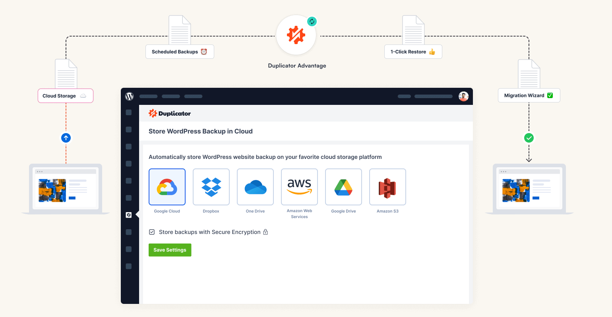612x317 pixels.
Task: Click the Store WordPress Backup in Cloud heading
Action: tap(201, 131)
